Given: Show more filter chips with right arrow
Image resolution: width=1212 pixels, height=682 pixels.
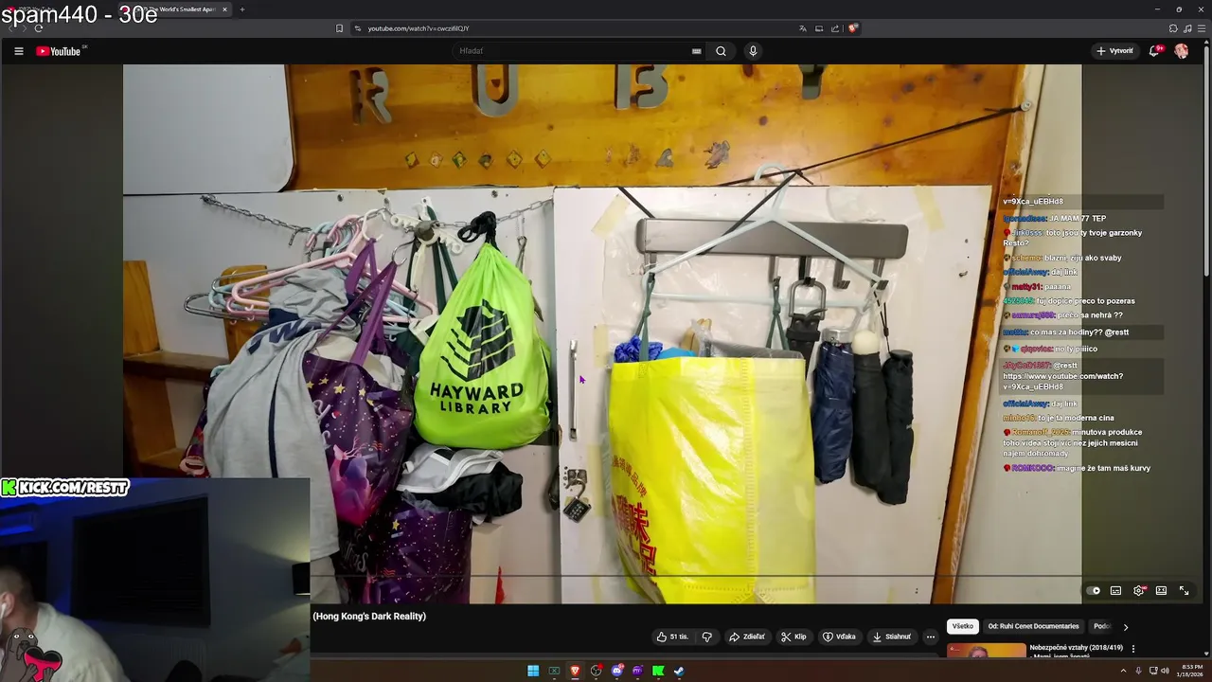Looking at the screenshot, I should pyautogui.click(x=1126, y=627).
